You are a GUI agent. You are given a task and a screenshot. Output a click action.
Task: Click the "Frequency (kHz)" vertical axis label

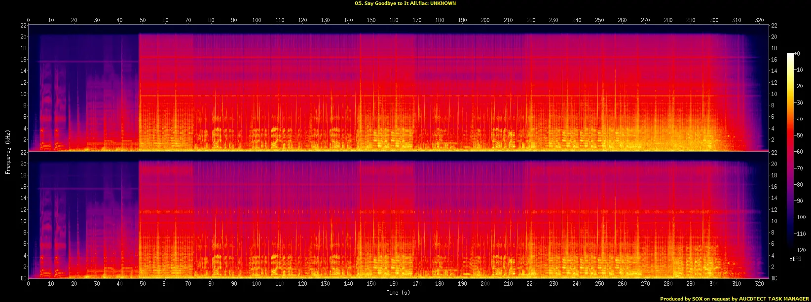point(8,151)
